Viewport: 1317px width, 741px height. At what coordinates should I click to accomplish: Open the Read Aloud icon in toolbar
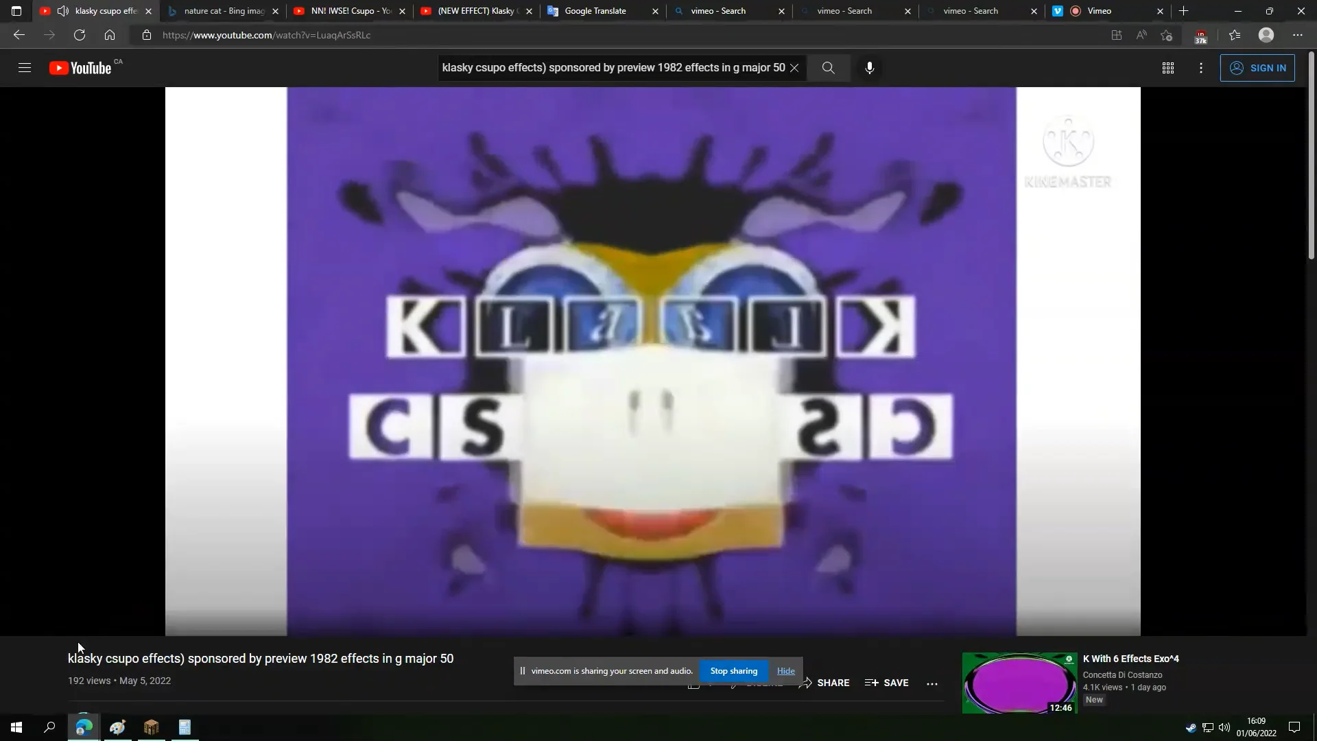click(1141, 35)
